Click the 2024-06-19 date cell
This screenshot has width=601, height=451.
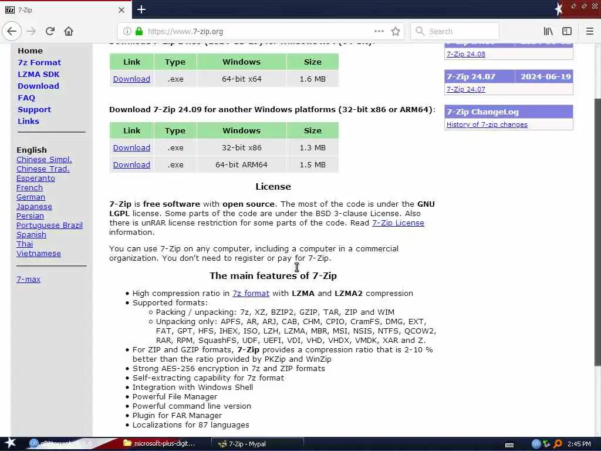[545, 77]
